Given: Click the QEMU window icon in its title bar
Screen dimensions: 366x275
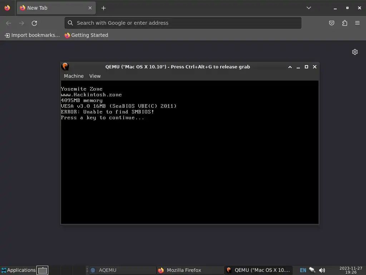Looking at the screenshot, I should (65, 67).
